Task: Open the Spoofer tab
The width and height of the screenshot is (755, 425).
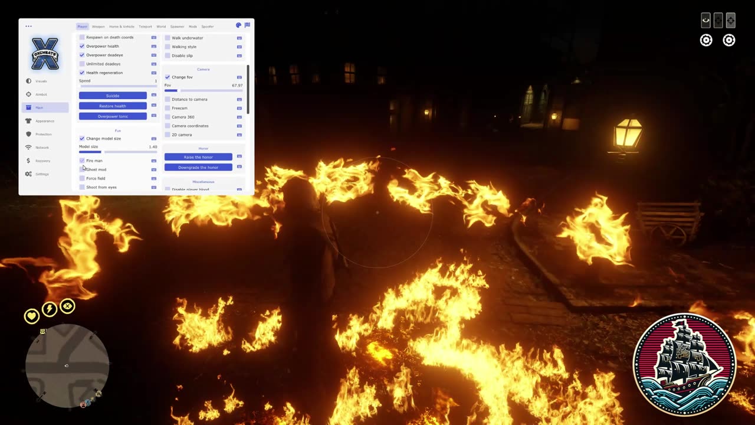Action: coord(208,27)
